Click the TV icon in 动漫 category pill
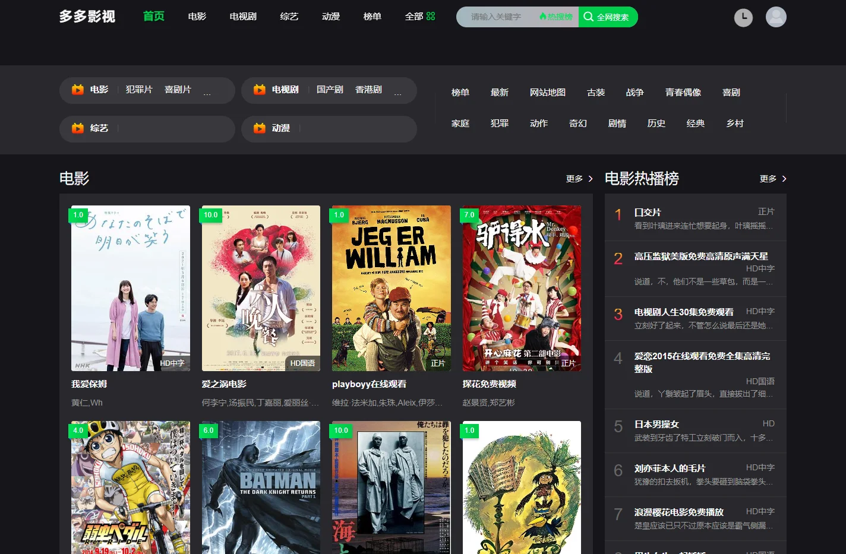 pyautogui.click(x=260, y=128)
